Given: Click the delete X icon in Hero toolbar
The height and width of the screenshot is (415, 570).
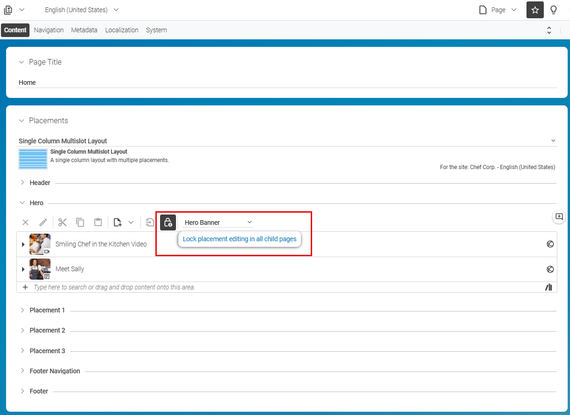Looking at the screenshot, I should tap(26, 222).
